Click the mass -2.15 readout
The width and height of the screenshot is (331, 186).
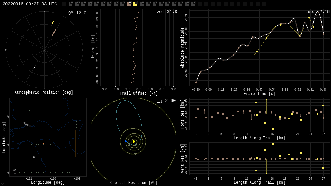pyautogui.click(x=317, y=12)
